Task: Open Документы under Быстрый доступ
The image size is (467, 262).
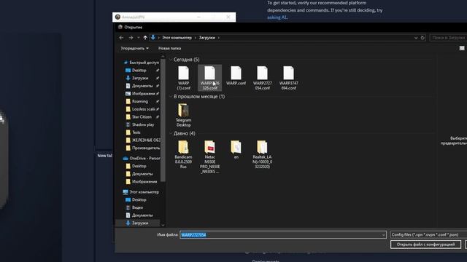Action: pyautogui.click(x=142, y=86)
